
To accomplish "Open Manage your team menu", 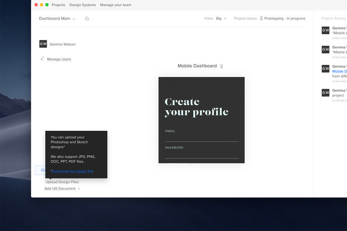I will tap(115, 5).
